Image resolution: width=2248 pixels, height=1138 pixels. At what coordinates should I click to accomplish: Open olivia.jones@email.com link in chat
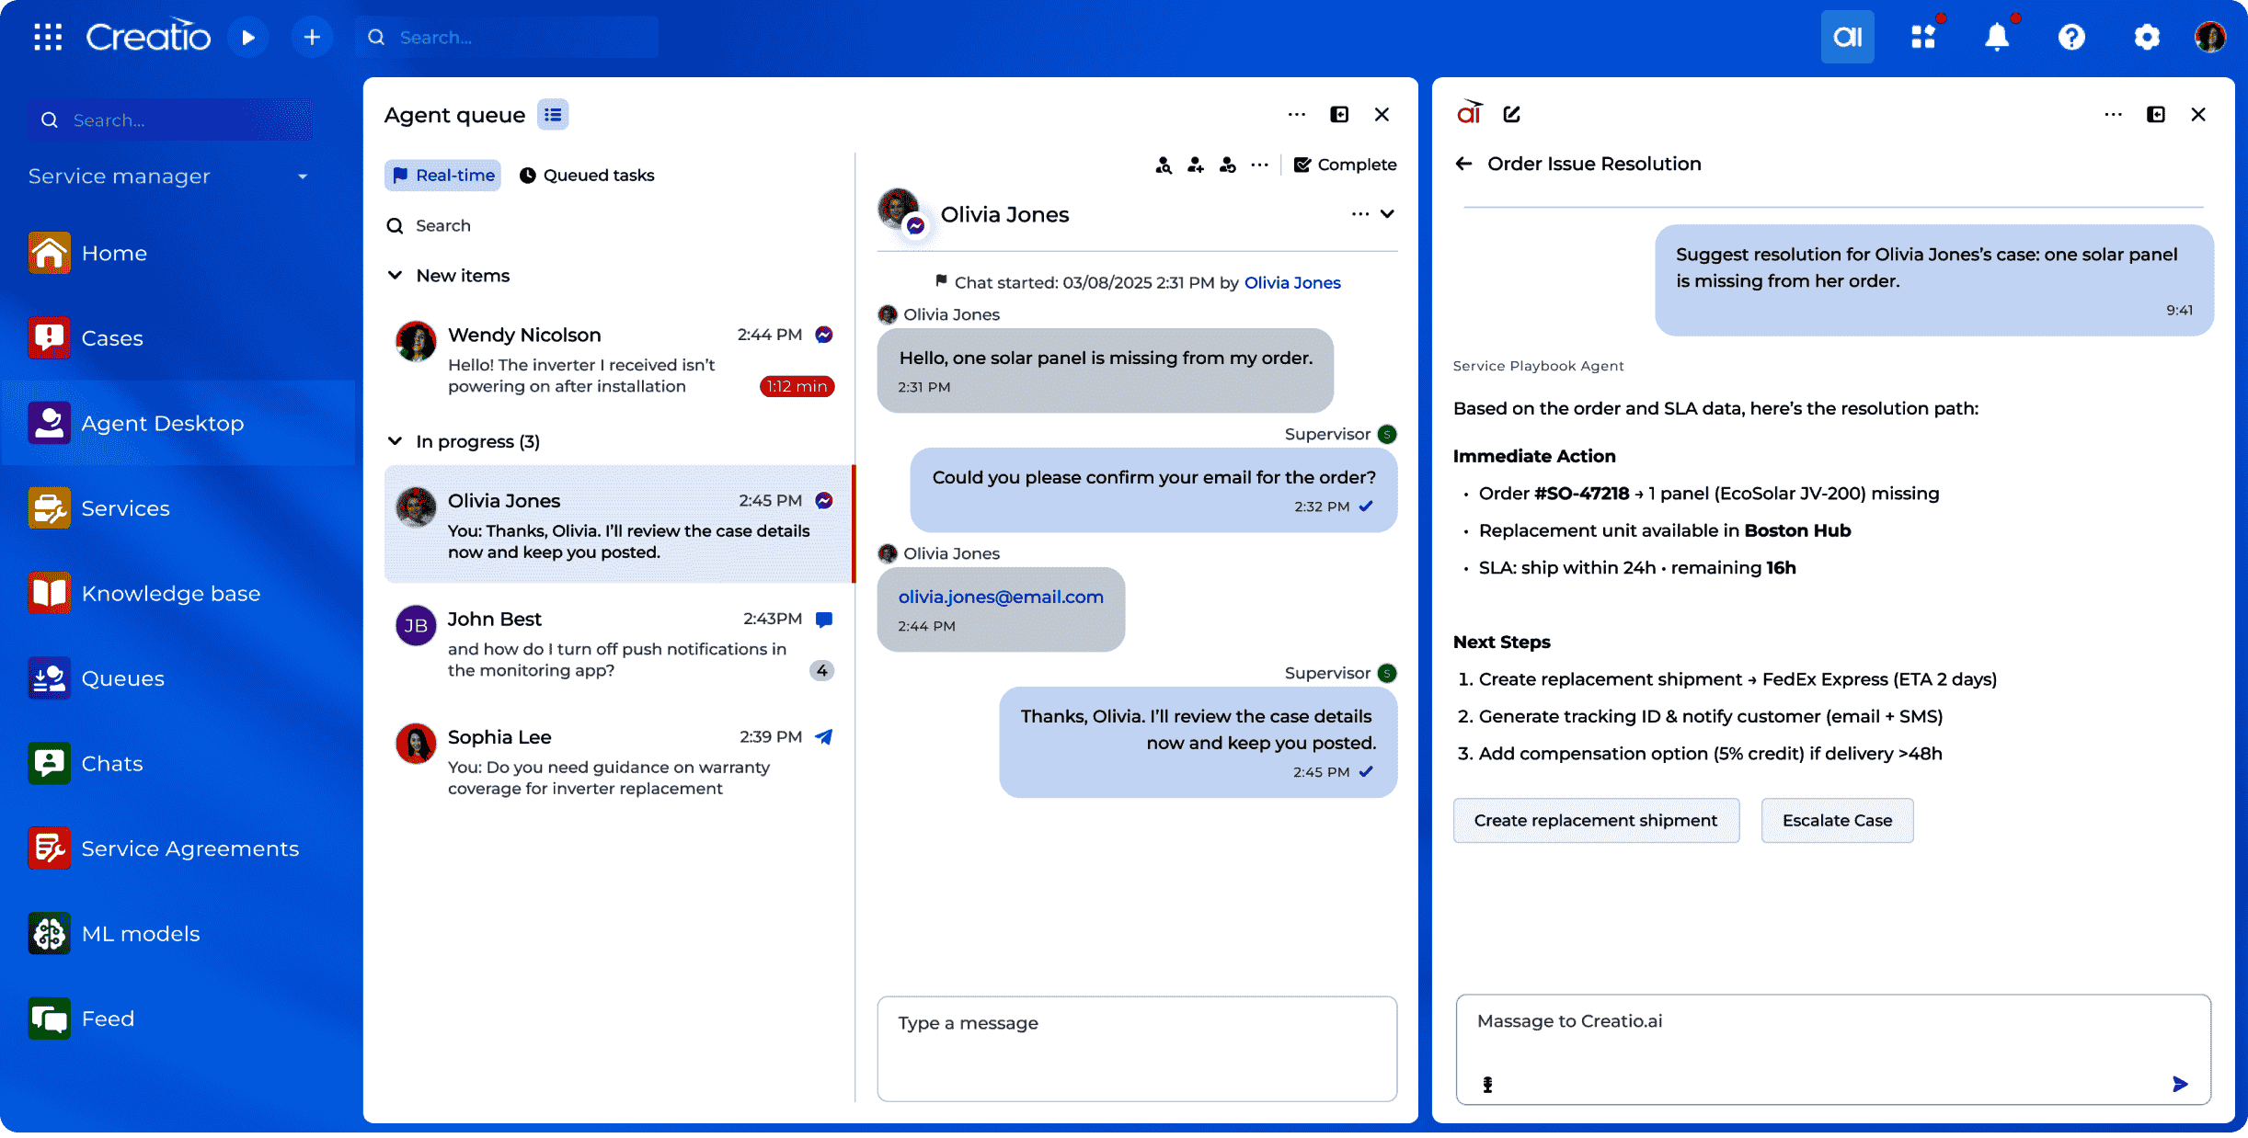click(1001, 597)
